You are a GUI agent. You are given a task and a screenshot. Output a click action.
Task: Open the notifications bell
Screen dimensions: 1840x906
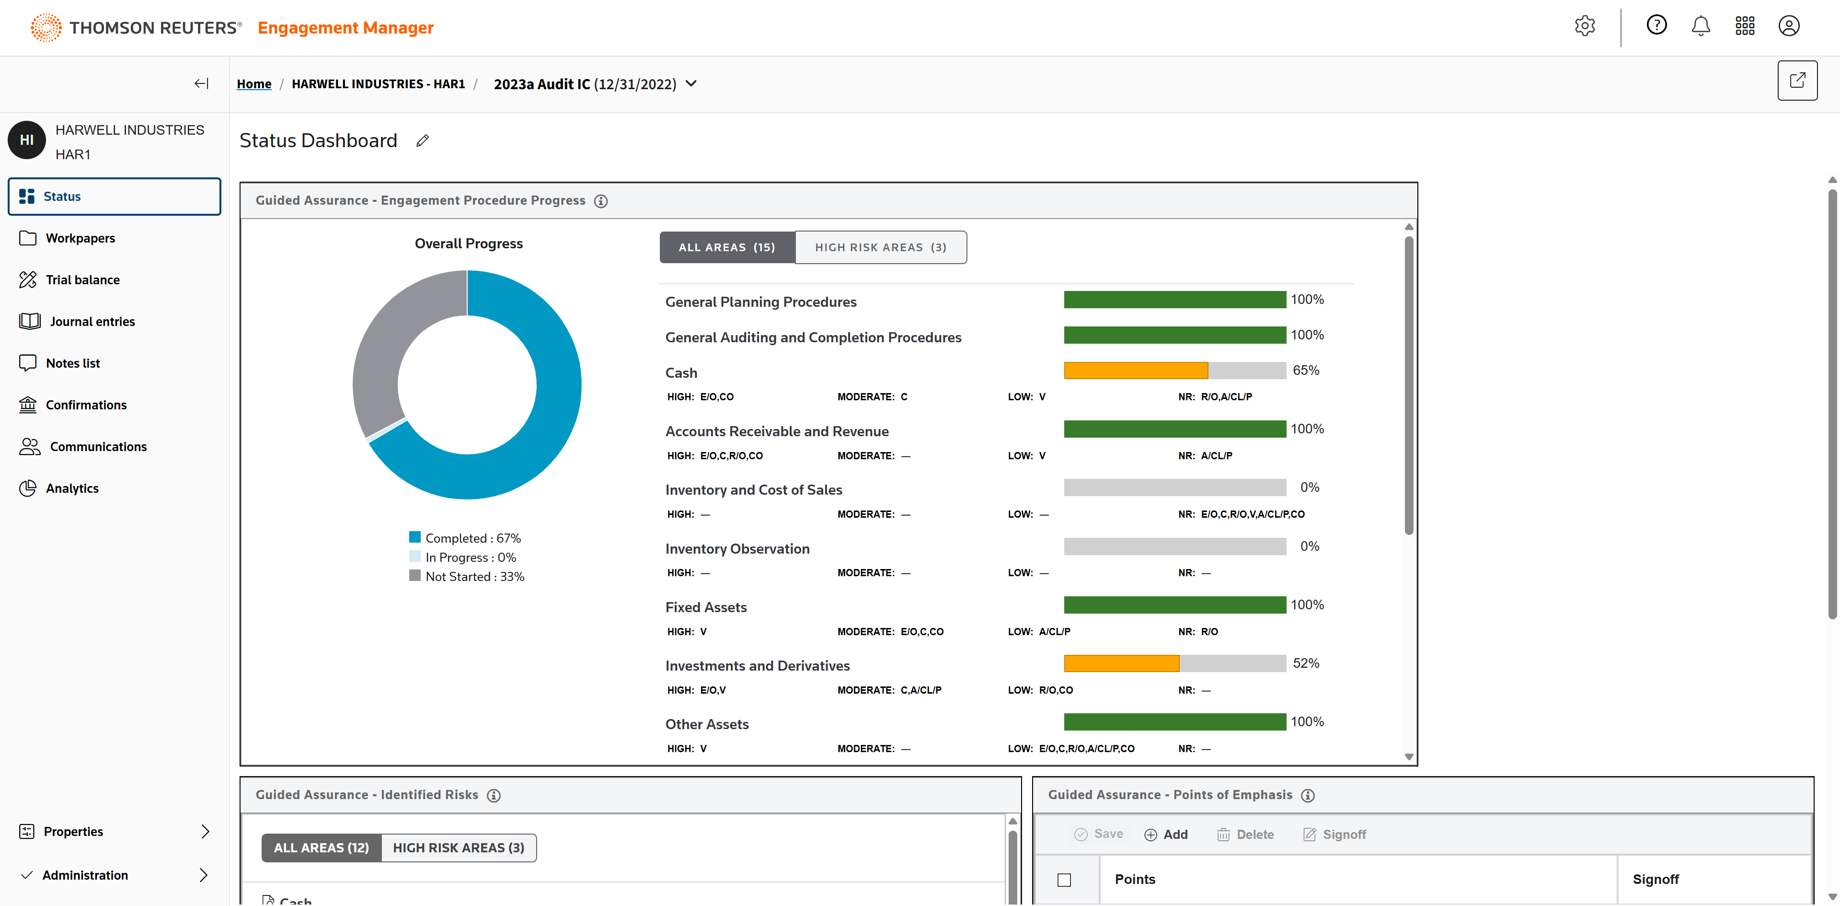tap(1700, 26)
